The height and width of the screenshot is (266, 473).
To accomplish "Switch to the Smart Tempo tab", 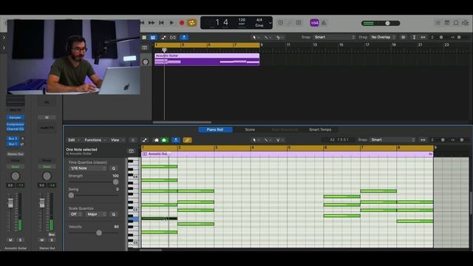I will click(320, 130).
